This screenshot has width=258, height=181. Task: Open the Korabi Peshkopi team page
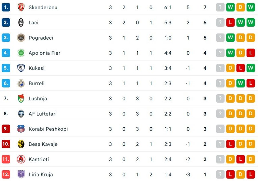tap(48, 129)
